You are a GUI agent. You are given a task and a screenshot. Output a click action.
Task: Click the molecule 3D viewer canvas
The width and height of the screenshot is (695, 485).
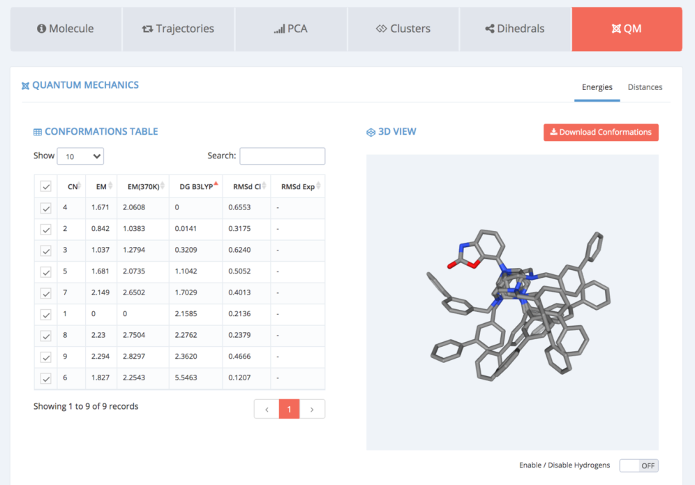point(512,302)
